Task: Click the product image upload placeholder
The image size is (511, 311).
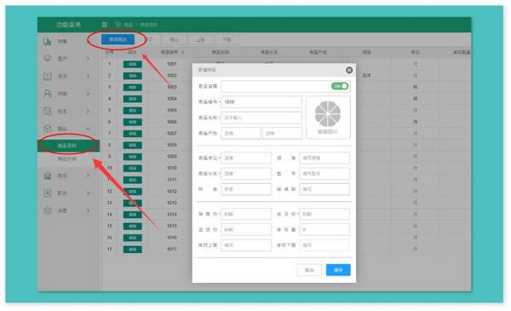Action: tap(328, 118)
